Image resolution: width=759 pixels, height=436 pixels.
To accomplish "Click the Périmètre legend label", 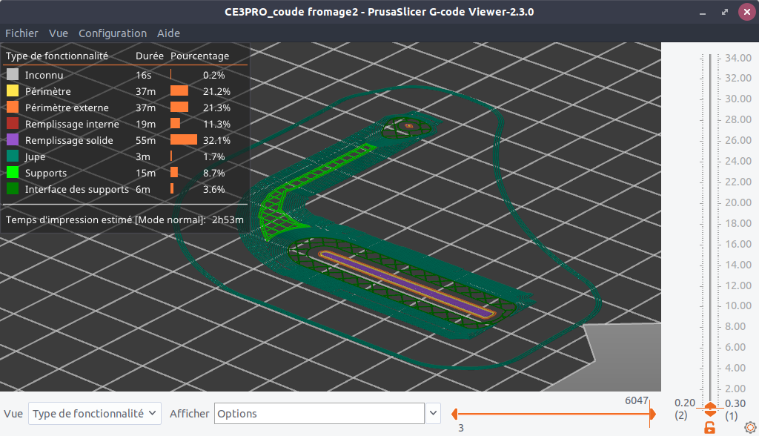I will pyautogui.click(x=48, y=91).
